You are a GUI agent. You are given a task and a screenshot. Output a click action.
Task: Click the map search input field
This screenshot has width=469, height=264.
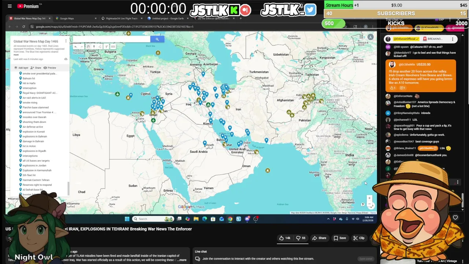click(111, 39)
